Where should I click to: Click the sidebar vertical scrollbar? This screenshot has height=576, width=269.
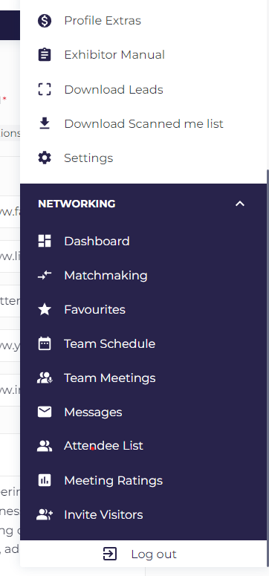point(268,367)
